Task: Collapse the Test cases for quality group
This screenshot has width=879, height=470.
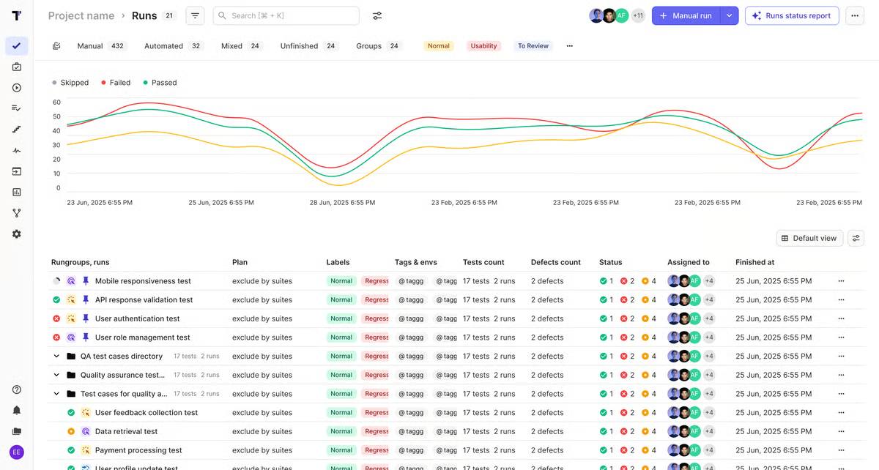Action: (x=56, y=393)
